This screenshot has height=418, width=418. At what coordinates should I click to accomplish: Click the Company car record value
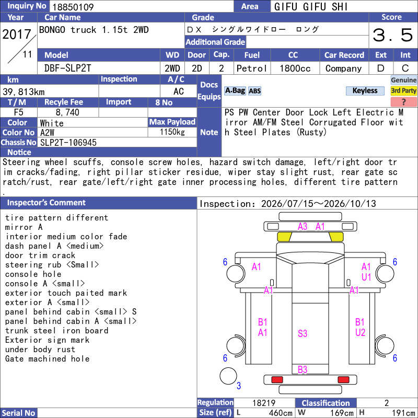point(343,68)
